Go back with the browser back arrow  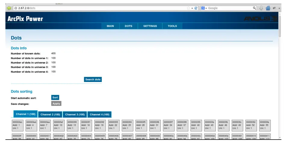tap(9, 8)
